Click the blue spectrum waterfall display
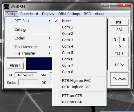The height and width of the screenshot is (112, 134). pyautogui.click(x=39, y=64)
